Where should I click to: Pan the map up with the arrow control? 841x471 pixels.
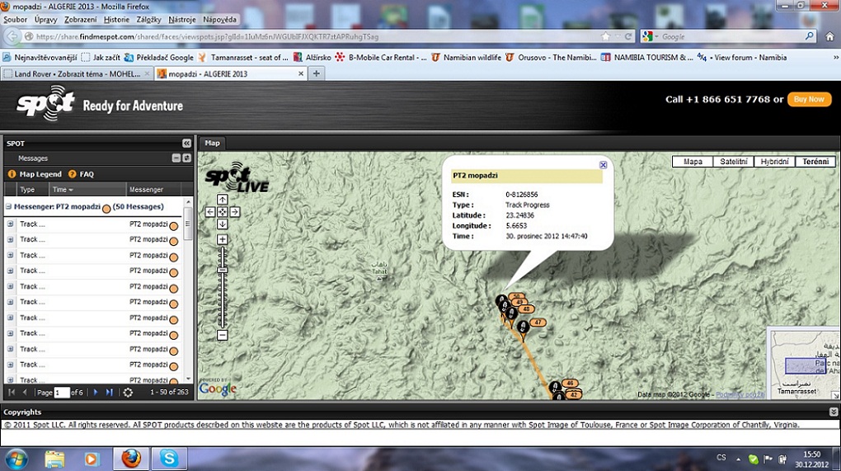[222, 200]
